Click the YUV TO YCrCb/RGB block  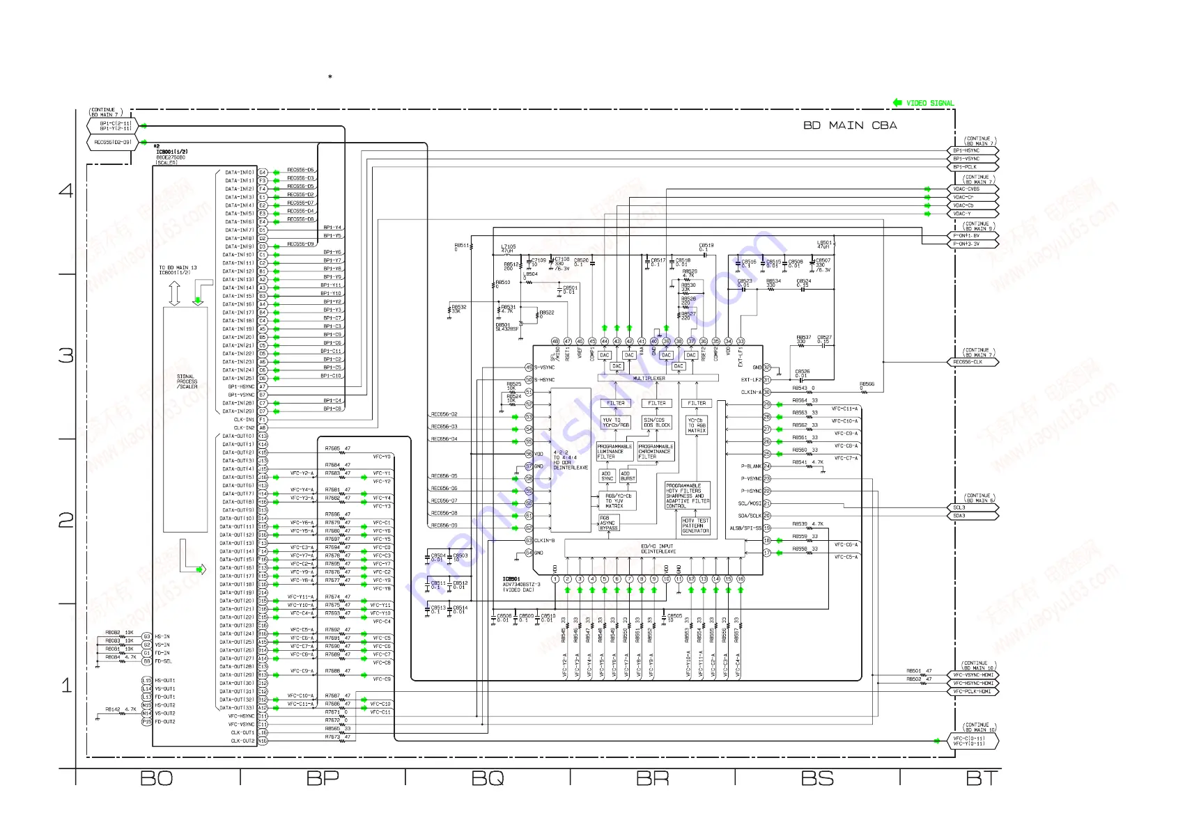tap(616, 423)
